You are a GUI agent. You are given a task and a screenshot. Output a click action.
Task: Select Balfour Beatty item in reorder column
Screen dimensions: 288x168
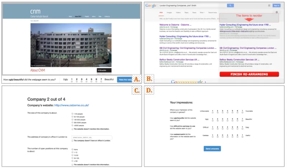pyautogui.click(x=240, y=60)
